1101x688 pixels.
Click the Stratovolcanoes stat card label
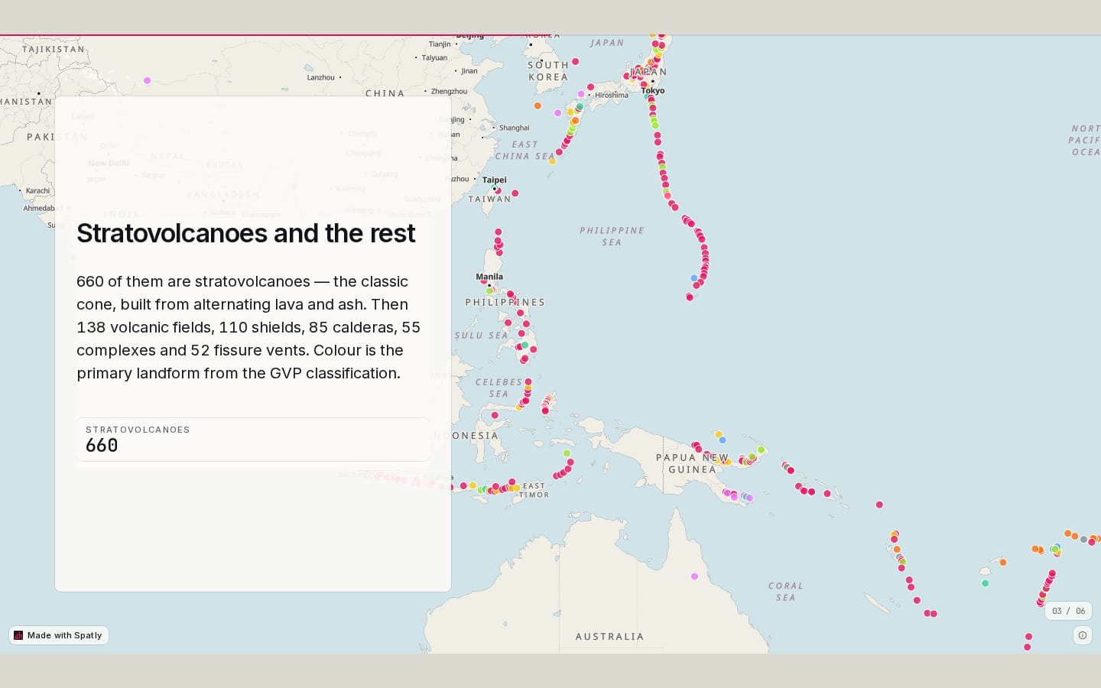coord(138,430)
